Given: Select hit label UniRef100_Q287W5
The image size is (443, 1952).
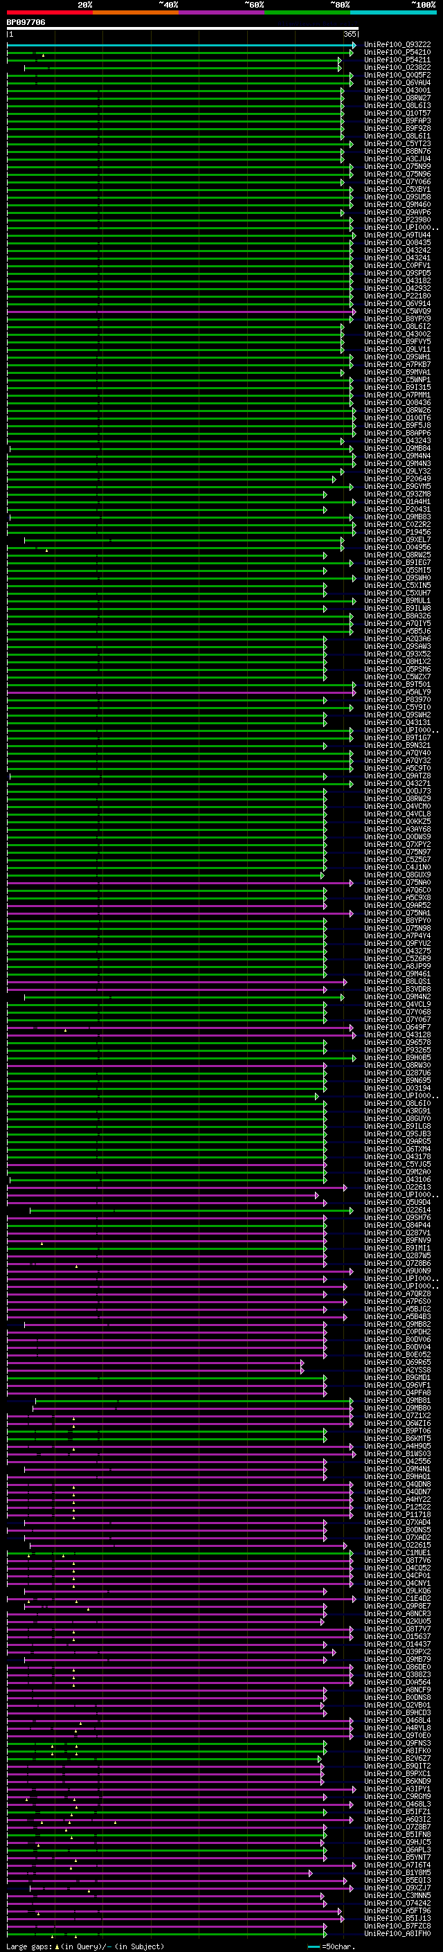Looking at the screenshot, I should 397,1255.
